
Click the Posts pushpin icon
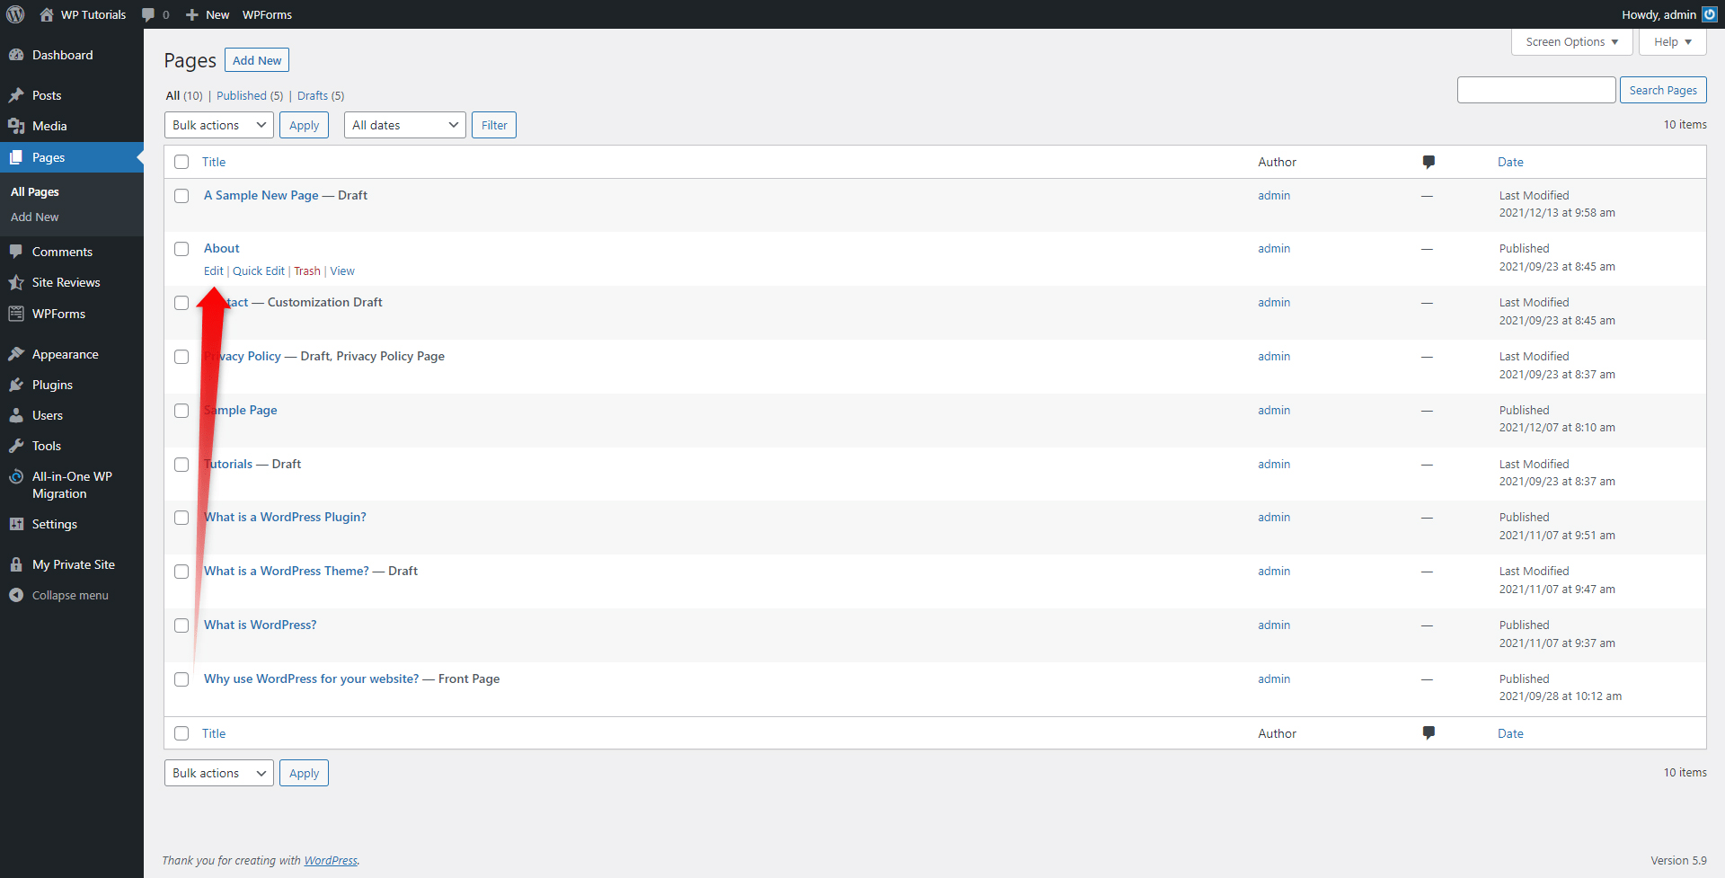pos(16,95)
